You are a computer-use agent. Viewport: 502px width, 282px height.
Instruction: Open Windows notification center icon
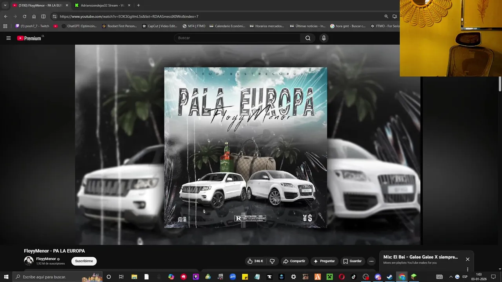pyautogui.click(x=493, y=277)
